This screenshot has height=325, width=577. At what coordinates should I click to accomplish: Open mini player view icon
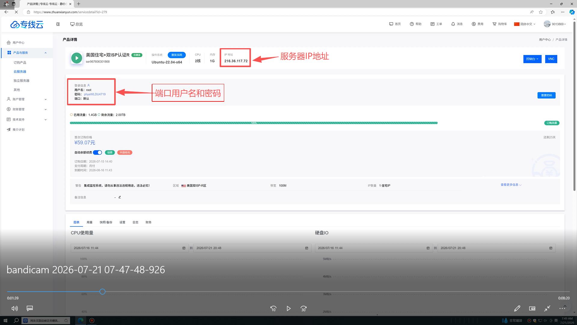pos(532,308)
